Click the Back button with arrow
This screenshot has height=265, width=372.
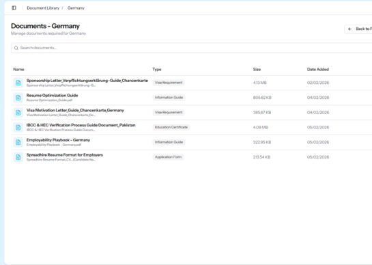coord(359,29)
